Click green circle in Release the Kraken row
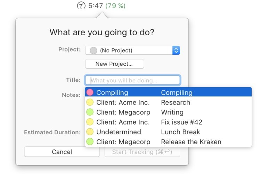The width and height of the screenshot is (260, 183). pyautogui.click(x=90, y=142)
